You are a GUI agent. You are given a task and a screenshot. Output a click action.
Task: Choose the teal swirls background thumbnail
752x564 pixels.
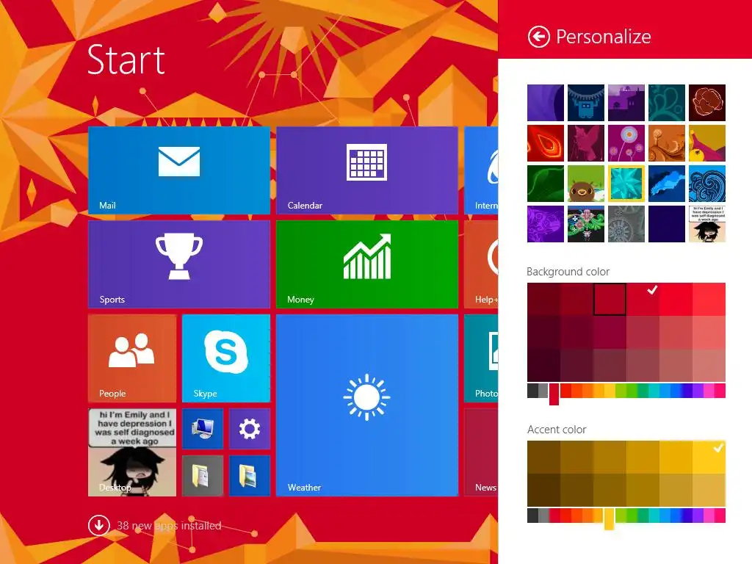click(667, 103)
